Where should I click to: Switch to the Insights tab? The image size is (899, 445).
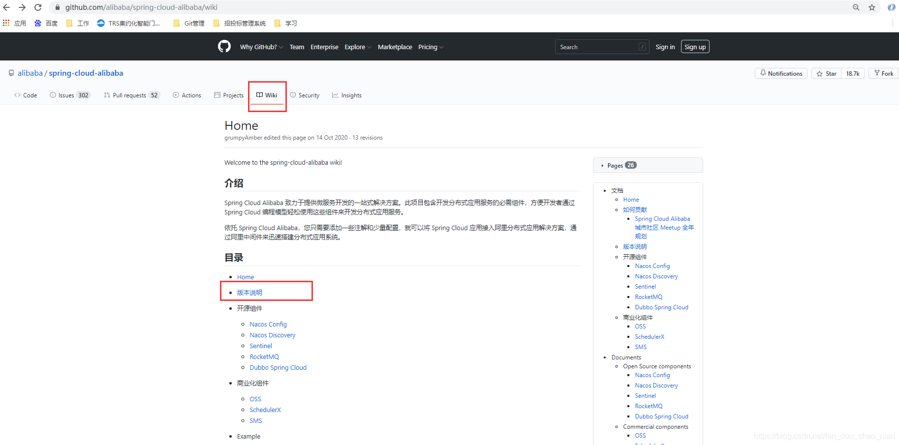[x=347, y=95]
